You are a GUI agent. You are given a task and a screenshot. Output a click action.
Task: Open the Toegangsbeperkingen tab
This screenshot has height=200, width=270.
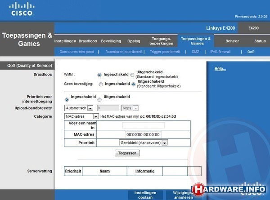pyautogui.click(x=162, y=41)
